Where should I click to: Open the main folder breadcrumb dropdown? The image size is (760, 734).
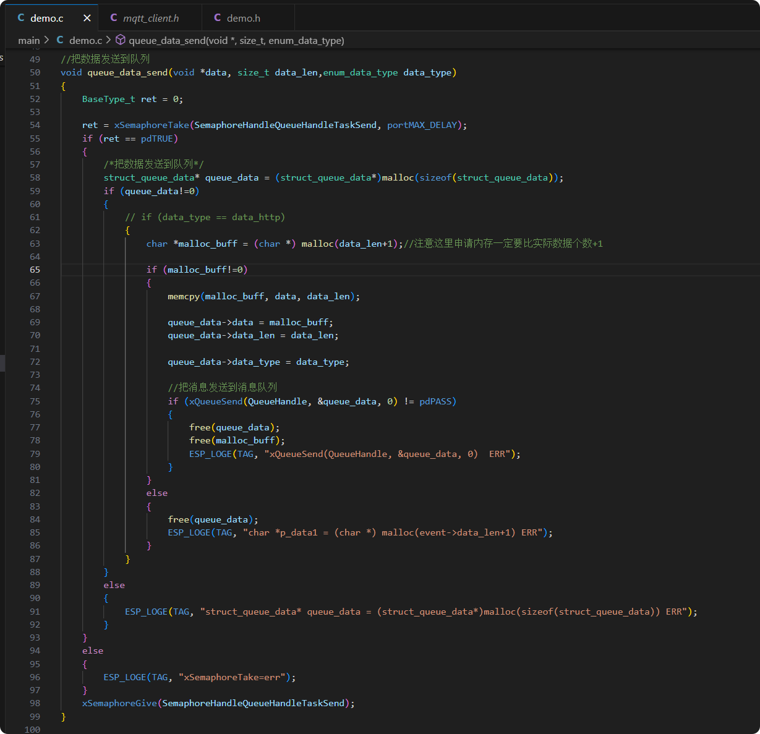pyautogui.click(x=28, y=40)
